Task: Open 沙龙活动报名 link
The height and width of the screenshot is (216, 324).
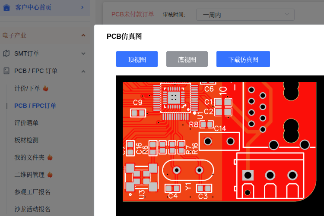Action: click(x=32, y=209)
